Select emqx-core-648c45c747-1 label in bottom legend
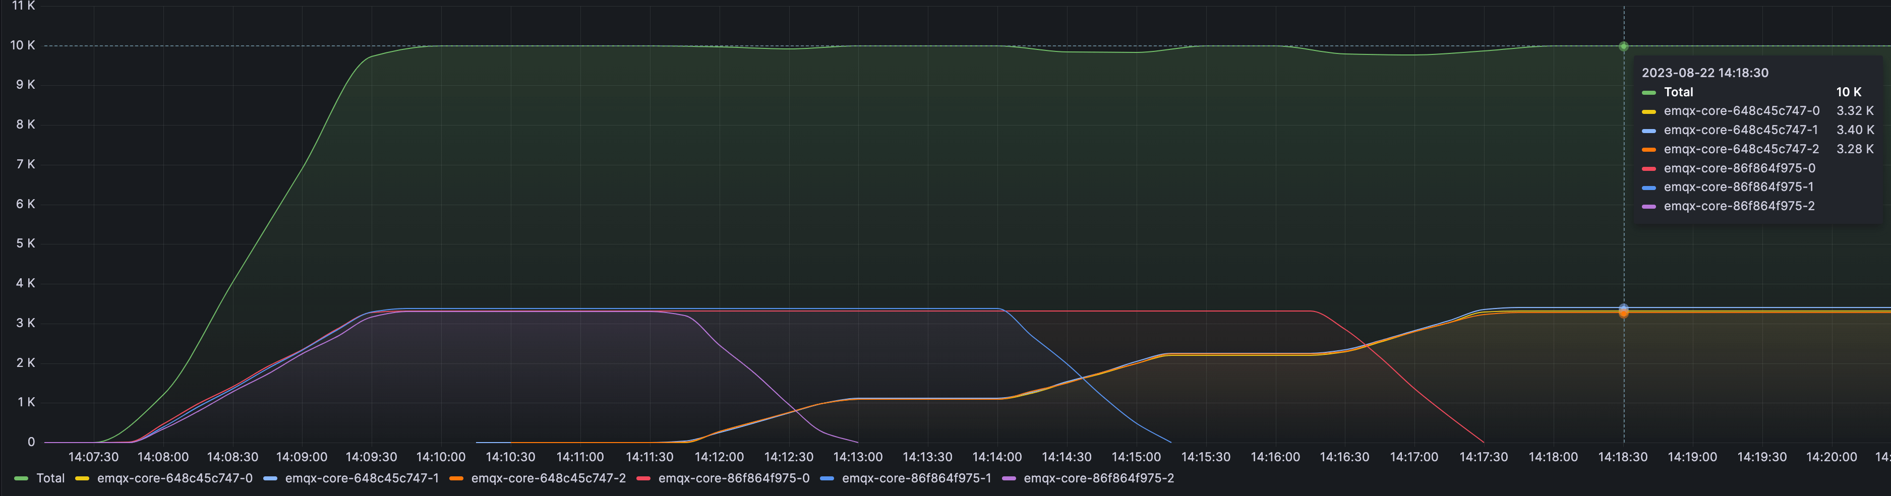The height and width of the screenshot is (496, 1891). pos(361,478)
